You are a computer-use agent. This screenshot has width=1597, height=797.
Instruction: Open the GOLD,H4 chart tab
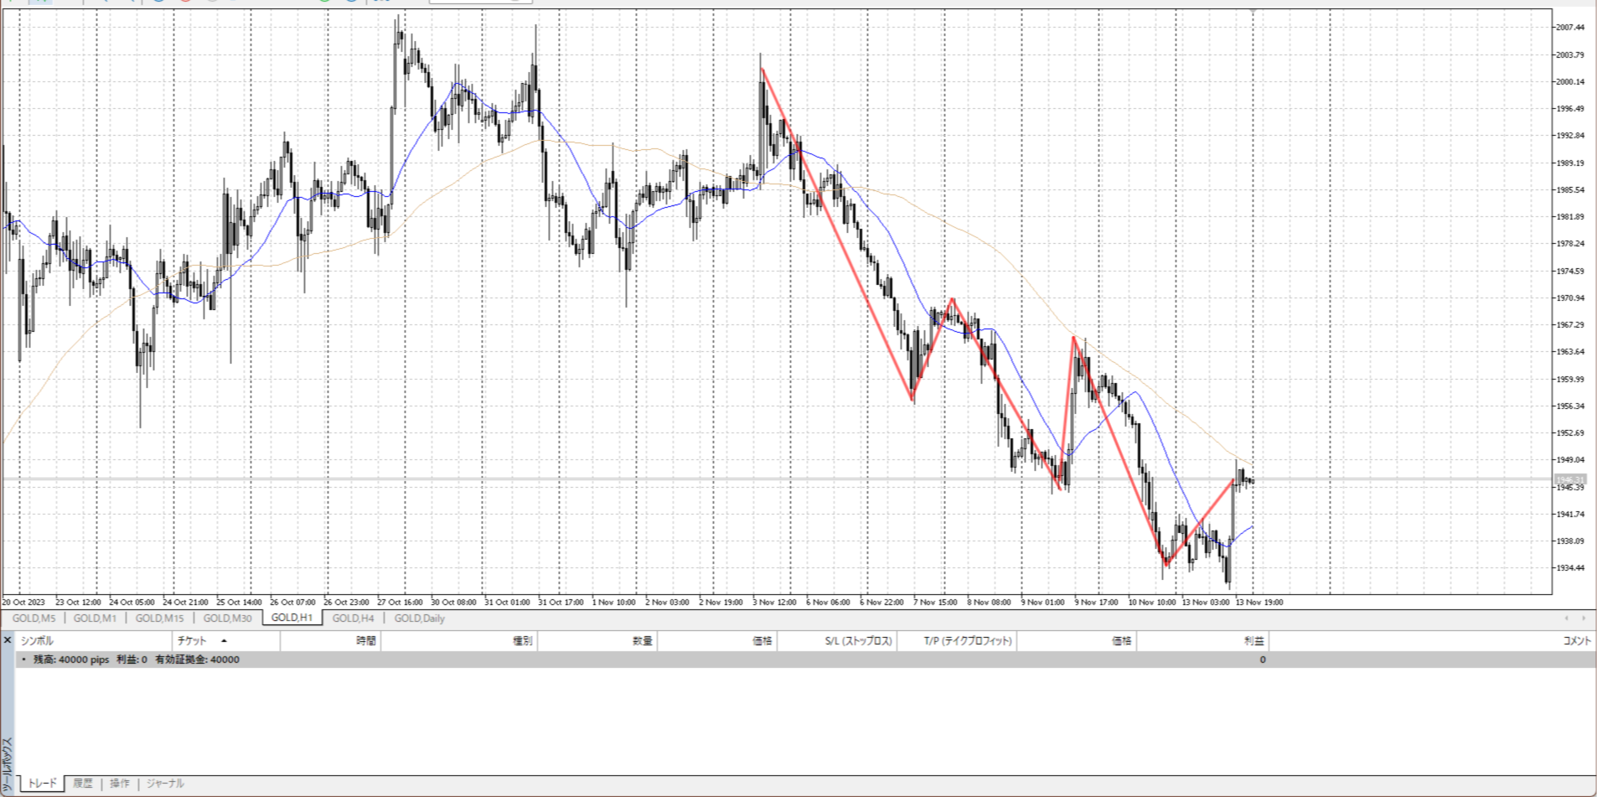[353, 618]
